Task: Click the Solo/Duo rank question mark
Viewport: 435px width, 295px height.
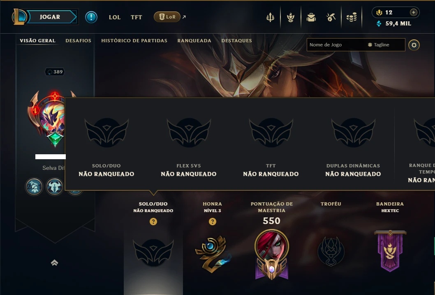Action: pos(153,222)
